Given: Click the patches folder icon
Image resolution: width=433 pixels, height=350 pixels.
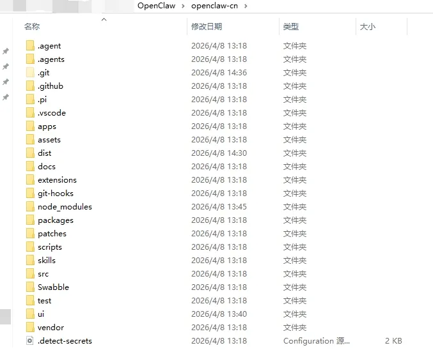Looking at the screenshot, I should coord(30,234).
